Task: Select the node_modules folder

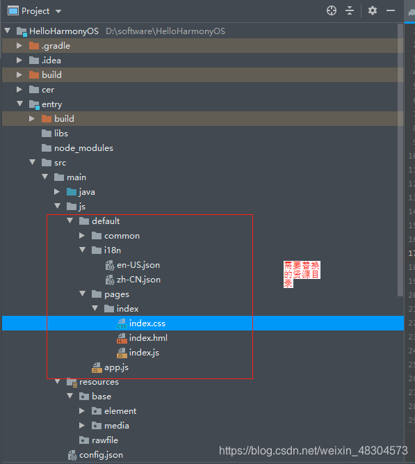Action: point(83,148)
